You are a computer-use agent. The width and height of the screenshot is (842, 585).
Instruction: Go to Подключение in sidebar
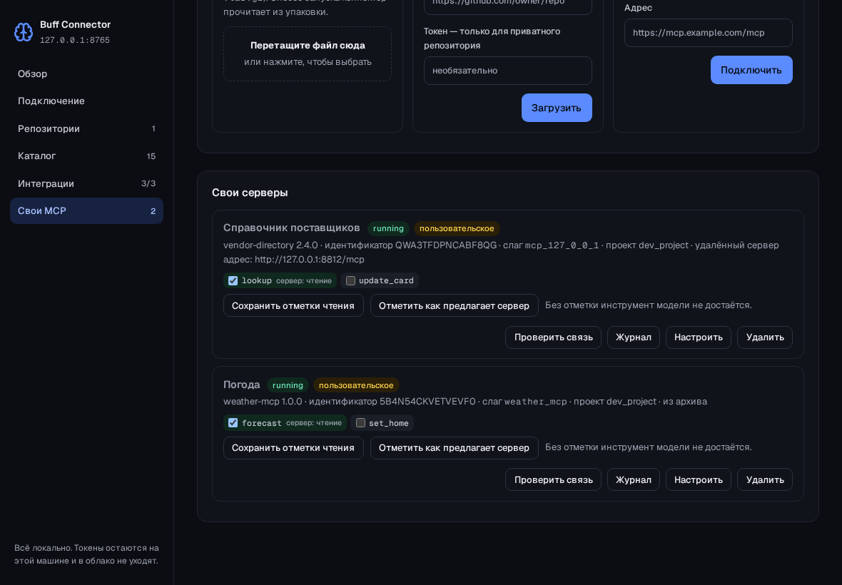point(86,101)
